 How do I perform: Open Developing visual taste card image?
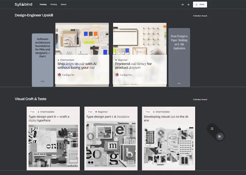coord(169,146)
